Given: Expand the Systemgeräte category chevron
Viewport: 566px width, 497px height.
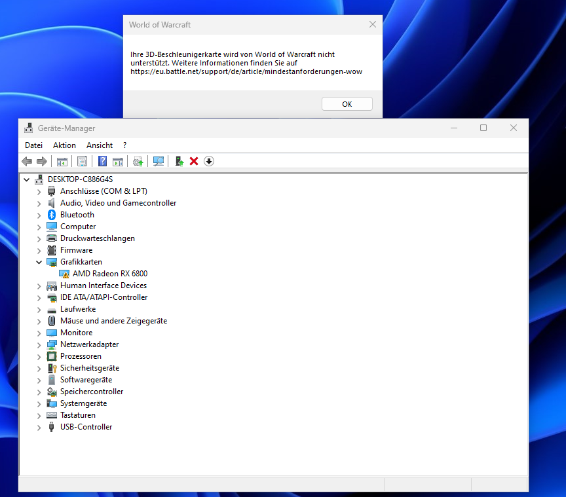Looking at the screenshot, I should [x=39, y=404].
